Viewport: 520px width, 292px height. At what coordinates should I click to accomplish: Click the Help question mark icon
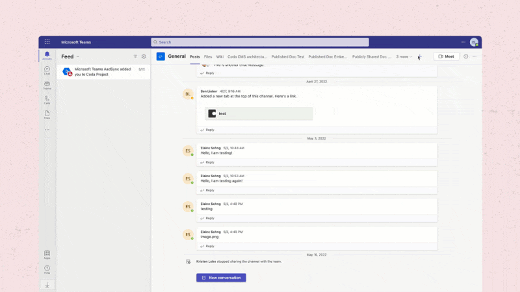pos(47,269)
